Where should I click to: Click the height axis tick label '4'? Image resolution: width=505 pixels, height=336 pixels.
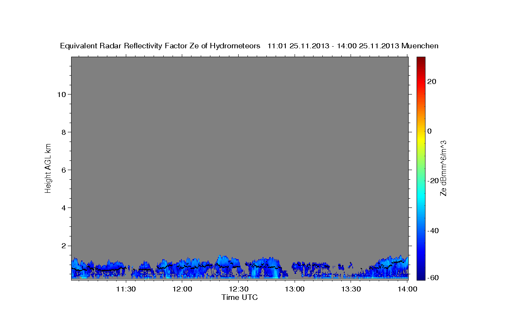coord(64,208)
